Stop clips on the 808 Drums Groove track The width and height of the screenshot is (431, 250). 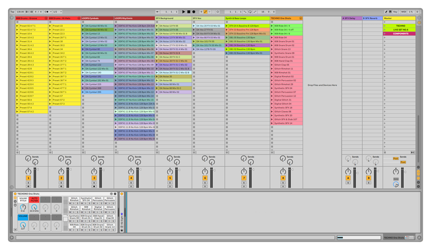17,152
